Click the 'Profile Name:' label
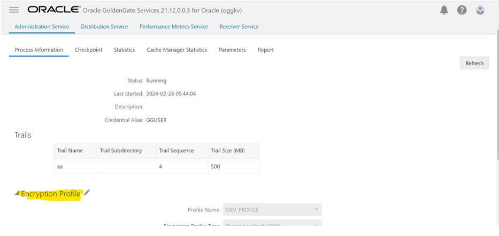The height and width of the screenshot is (236, 499). 204,210
